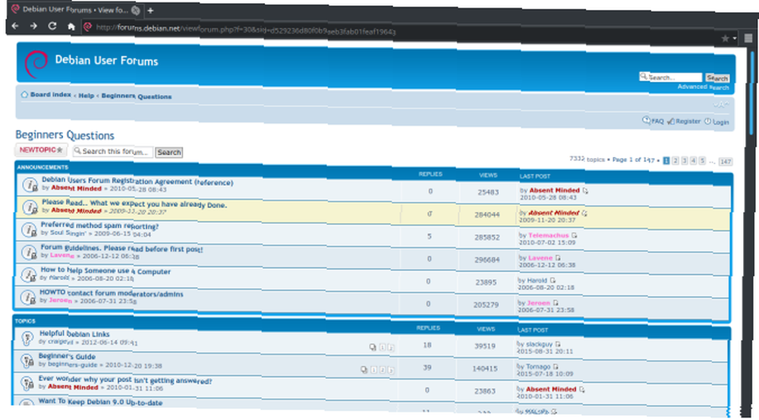
Task: Click the change font size icon
Action: tap(721, 105)
